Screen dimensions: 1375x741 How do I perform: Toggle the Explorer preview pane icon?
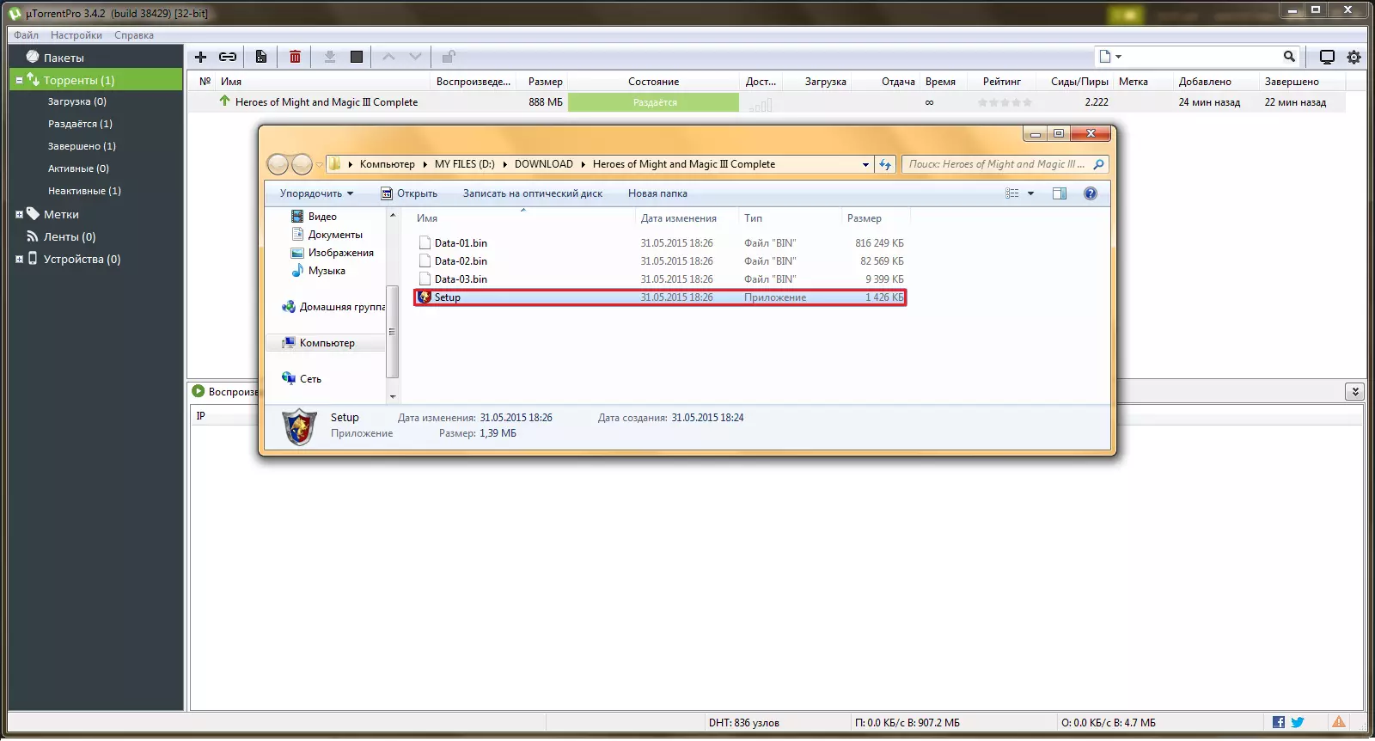click(1060, 193)
